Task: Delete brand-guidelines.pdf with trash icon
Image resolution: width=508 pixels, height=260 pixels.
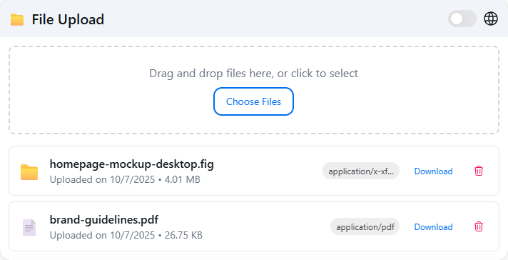Action: 479,226
